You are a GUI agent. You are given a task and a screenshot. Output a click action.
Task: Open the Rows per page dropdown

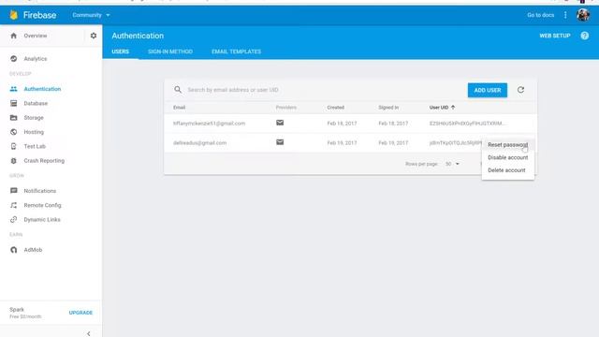tap(452, 164)
